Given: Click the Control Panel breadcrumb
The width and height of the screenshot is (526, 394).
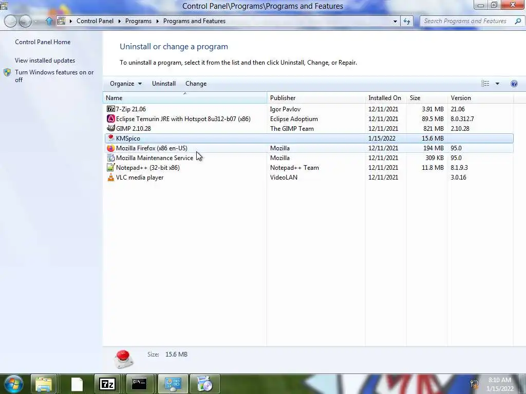Looking at the screenshot, I should tap(95, 21).
